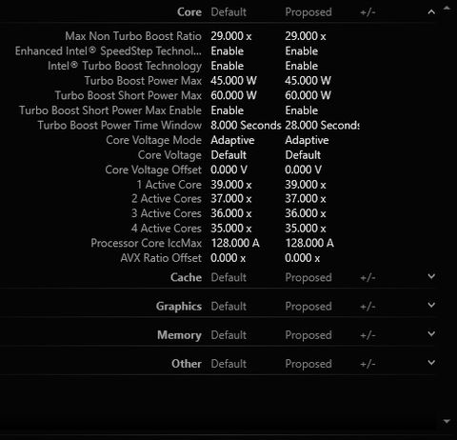The width and height of the screenshot is (457, 440).
Task: Click the 3 Active Cores label
Action: 167,213
